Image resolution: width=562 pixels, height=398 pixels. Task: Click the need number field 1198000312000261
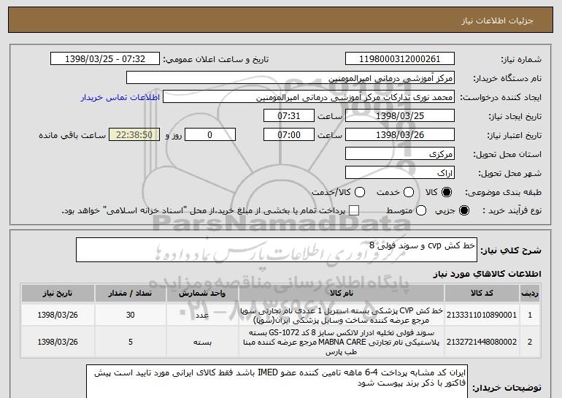point(400,59)
